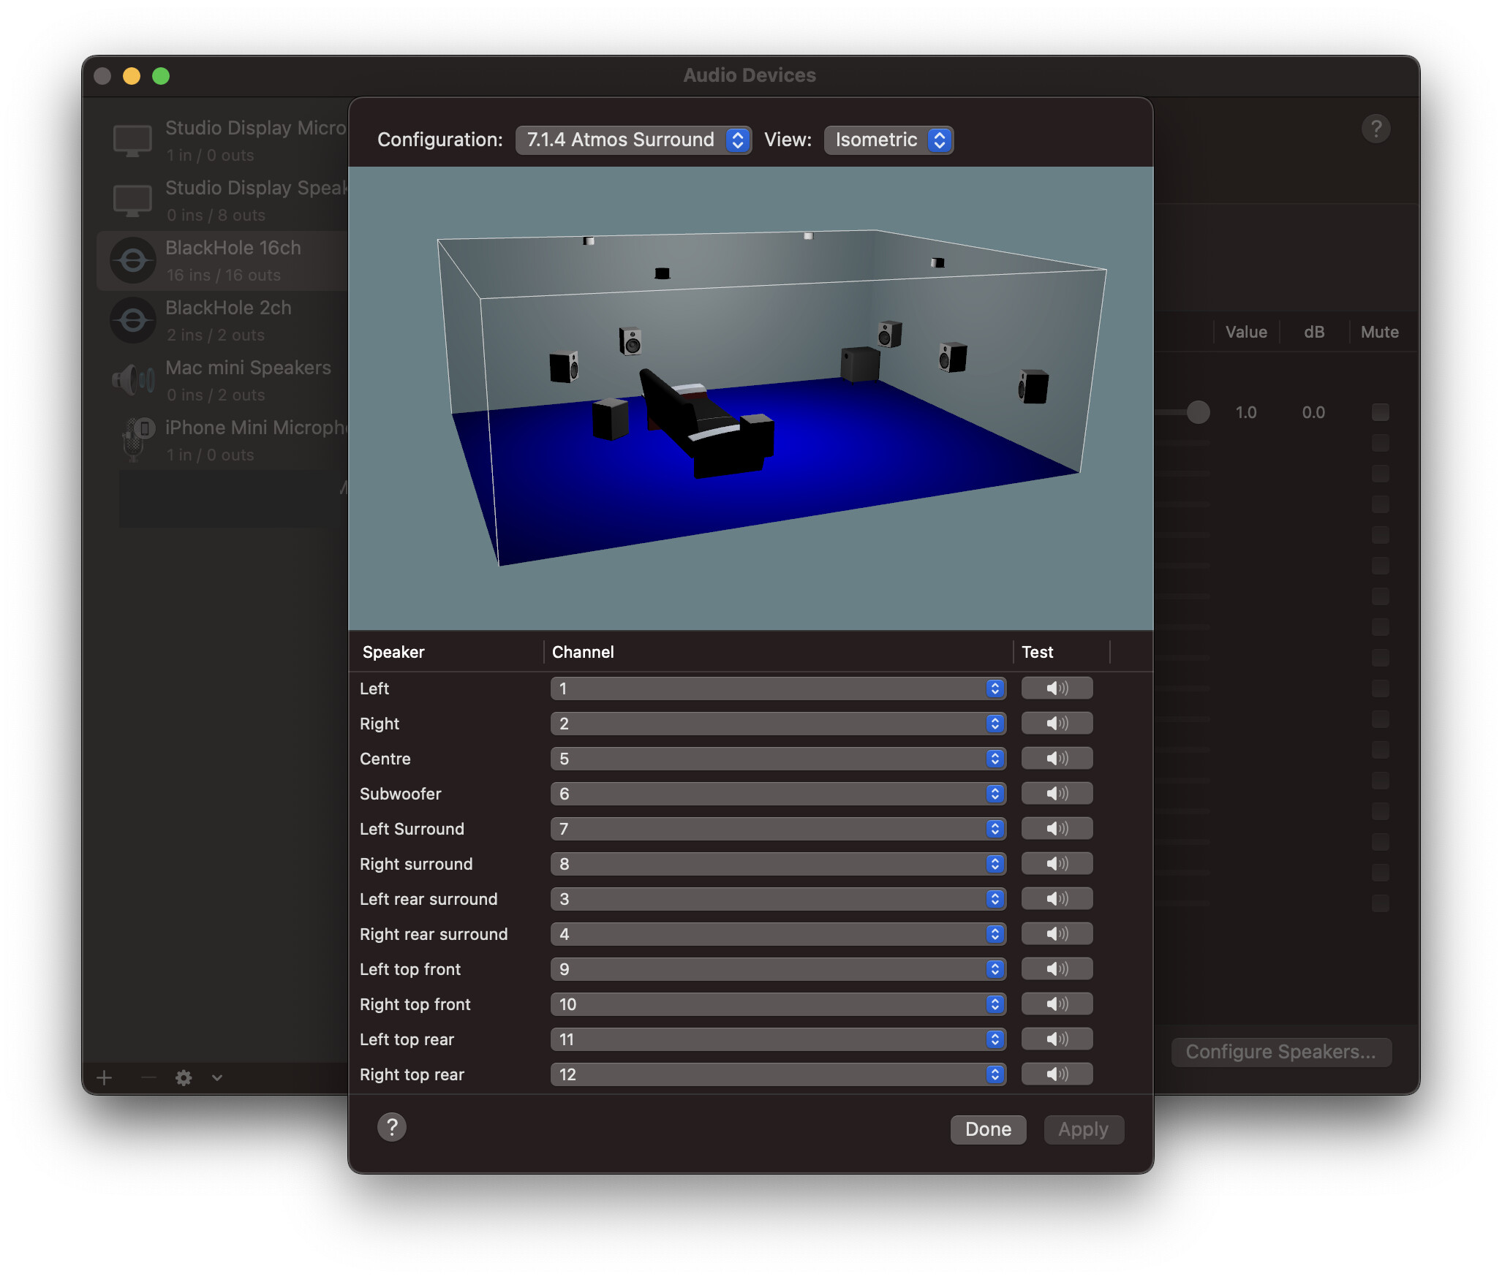Click the add device plus icon

pyautogui.click(x=105, y=1077)
